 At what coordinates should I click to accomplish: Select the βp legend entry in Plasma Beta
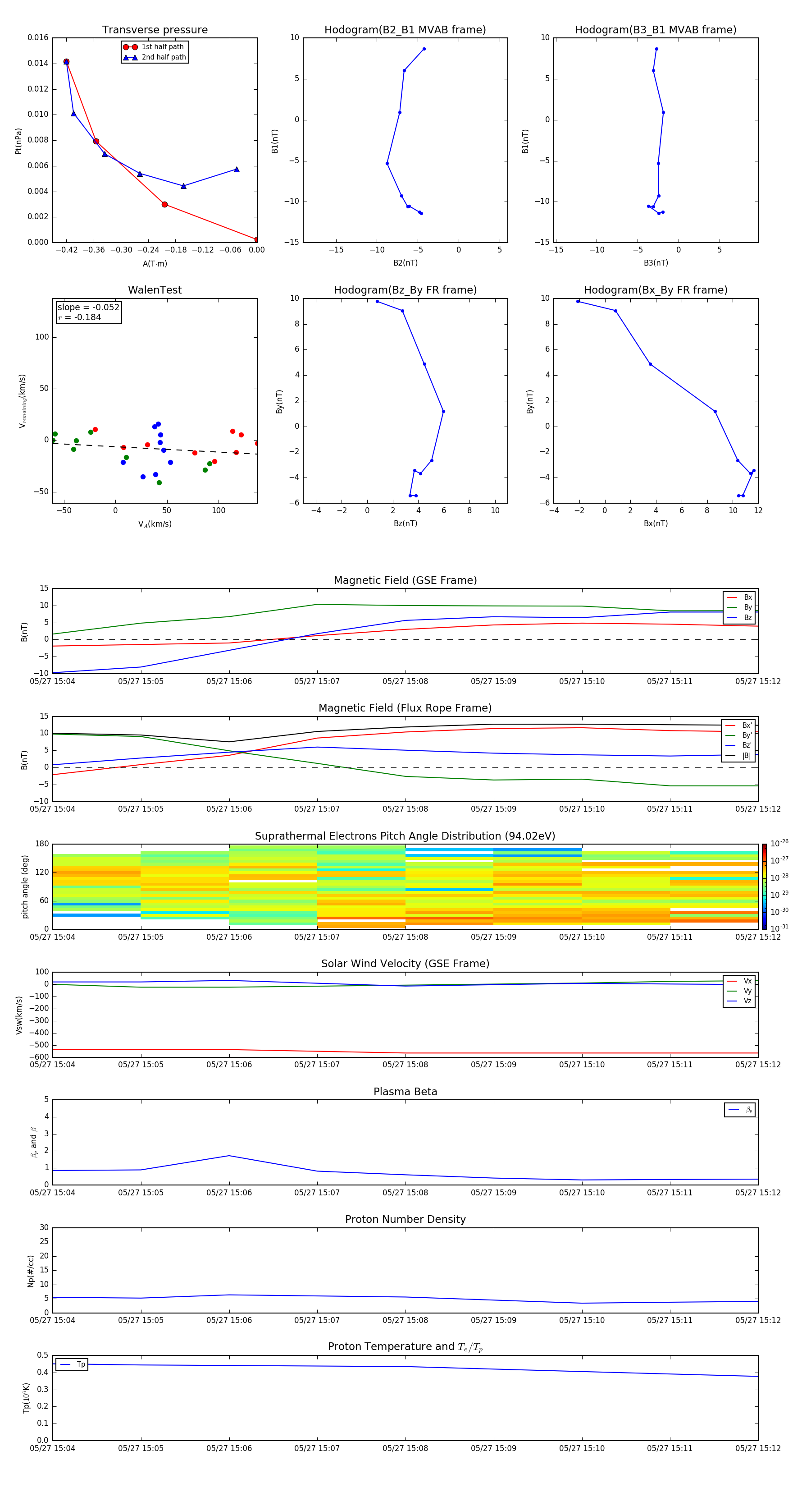click(x=740, y=1110)
